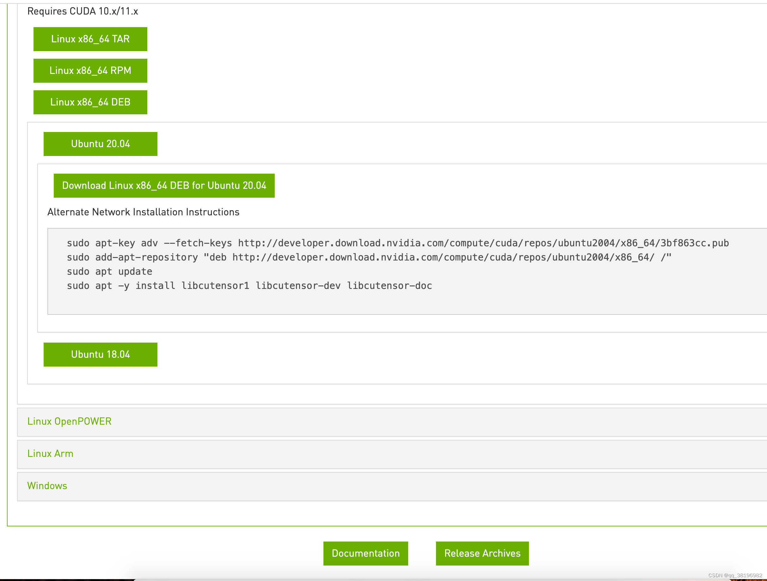Expand the Ubuntu 18.04 options
767x581 pixels.
pos(100,355)
